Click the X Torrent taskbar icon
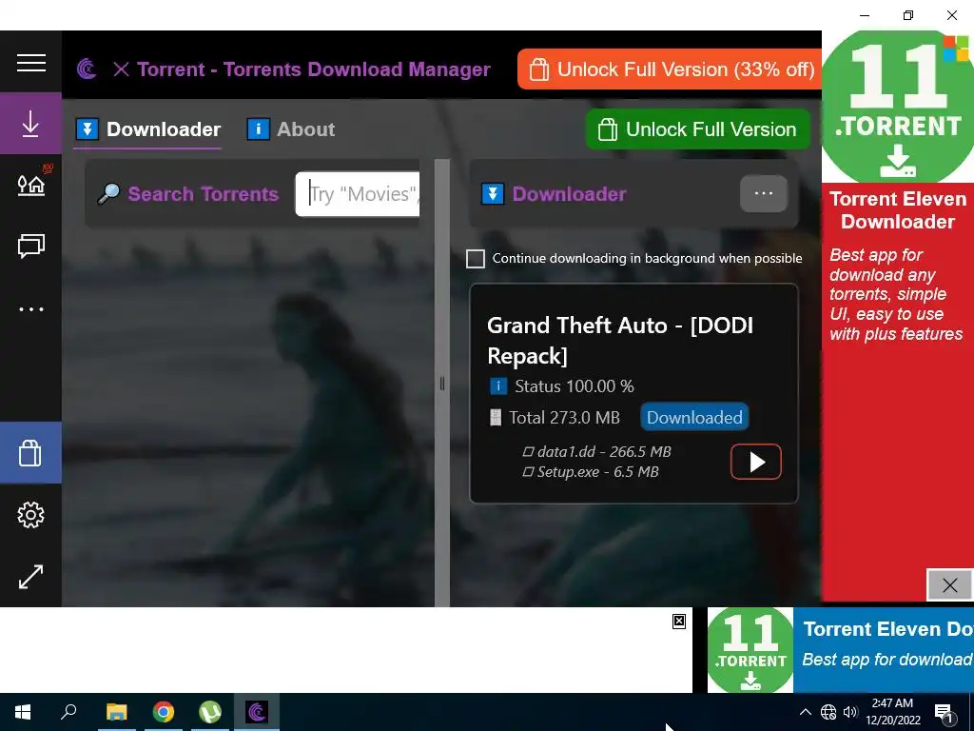The image size is (974, 731). pyautogui.click(x=257, y=712)
